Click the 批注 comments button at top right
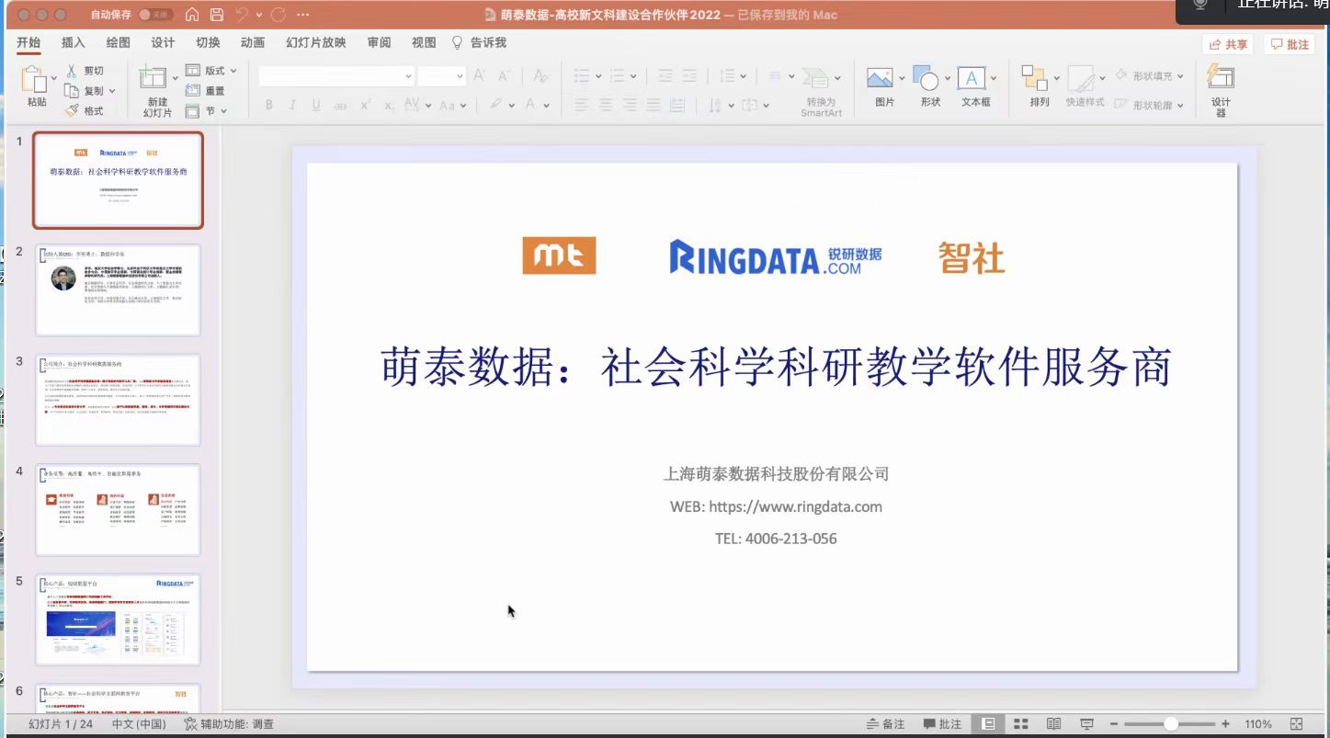This screenshot has width=1330, height=738. 1289,44
